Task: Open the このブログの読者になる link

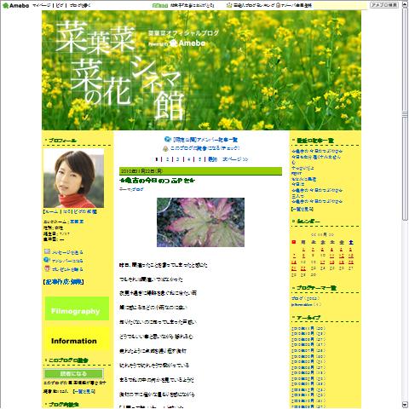Action: pos(204,148)
